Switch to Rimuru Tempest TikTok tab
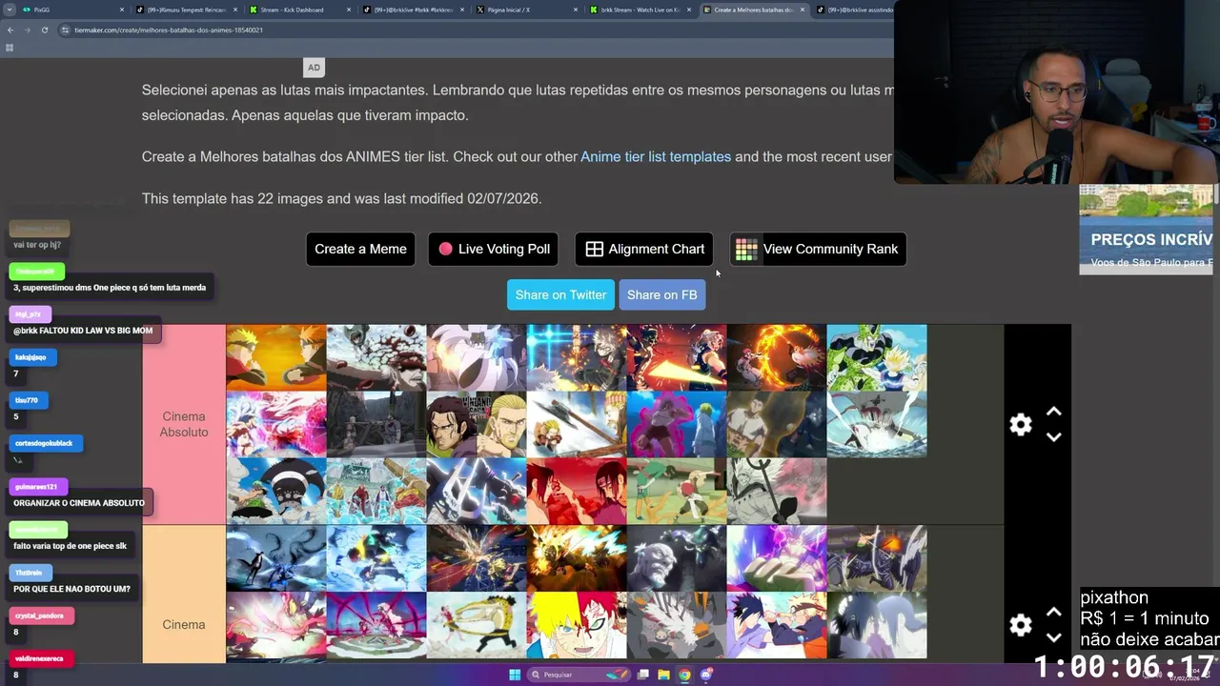Image resolution: width=1220 pixels, height=686 pixels. pyautogui.click(x=186, y=10)
